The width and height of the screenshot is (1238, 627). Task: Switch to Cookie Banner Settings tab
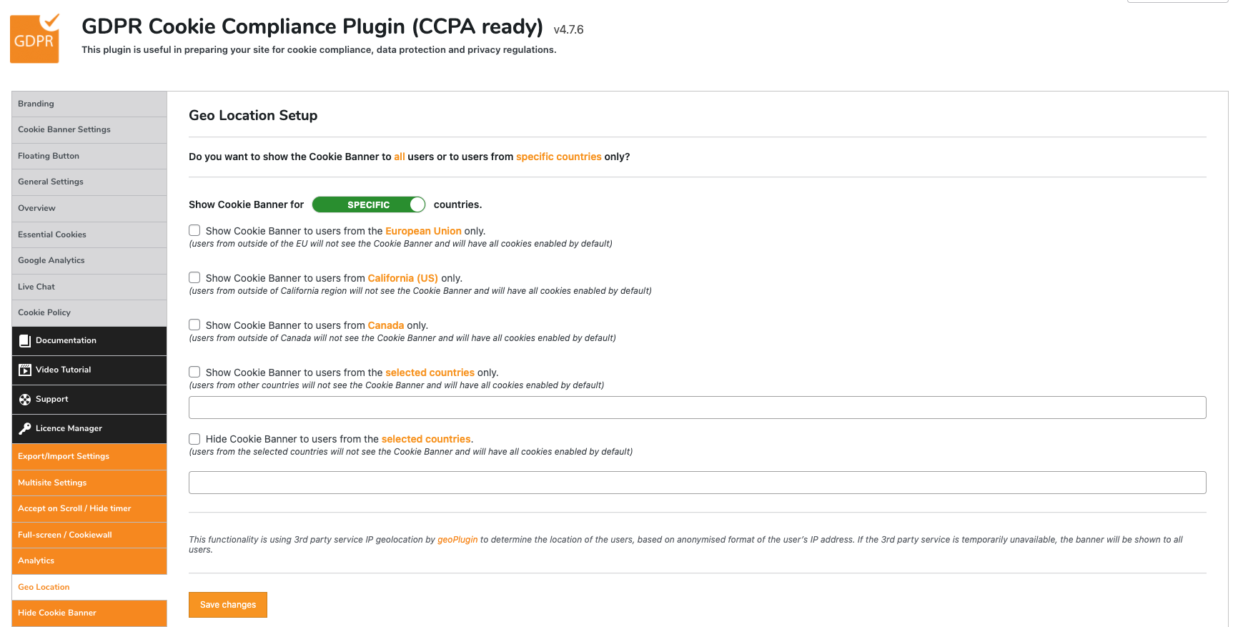coord(89,129)
